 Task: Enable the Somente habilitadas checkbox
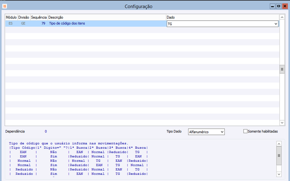(245, 131)
